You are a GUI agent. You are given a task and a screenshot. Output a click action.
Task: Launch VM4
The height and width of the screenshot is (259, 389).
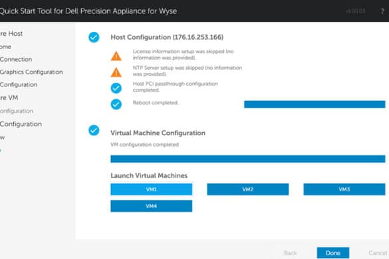(x=152, y=206)
